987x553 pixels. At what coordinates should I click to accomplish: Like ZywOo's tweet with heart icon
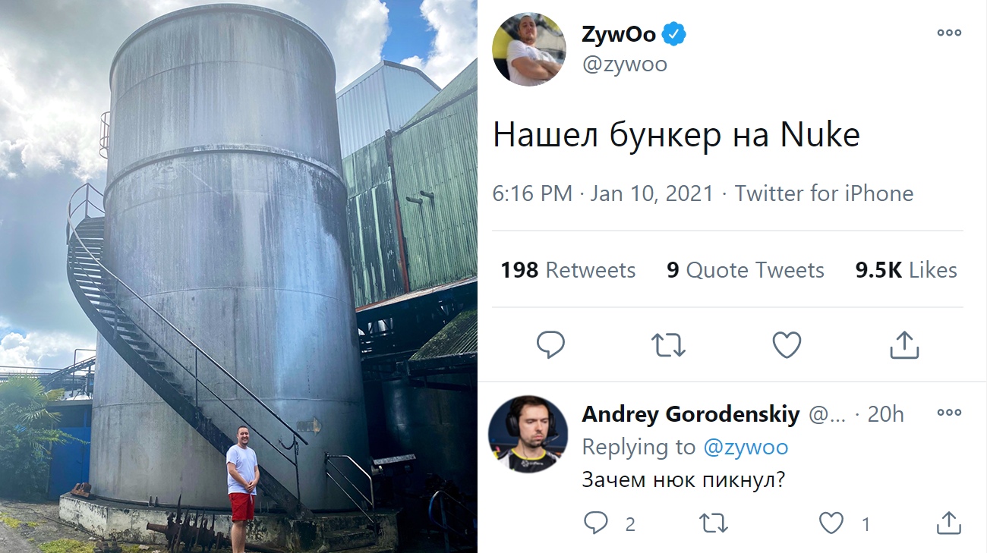pyautogui.click(x=787, y=345)
